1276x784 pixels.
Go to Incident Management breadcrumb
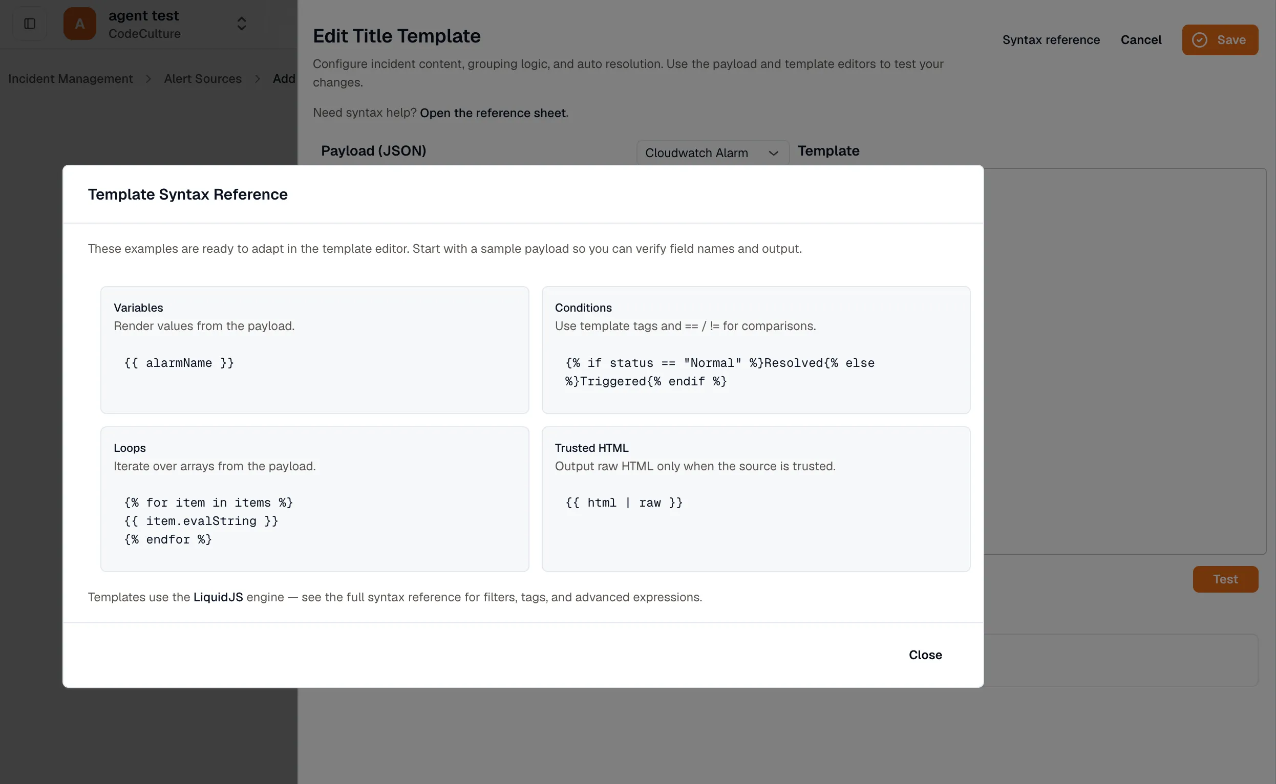tap(71, 79)
